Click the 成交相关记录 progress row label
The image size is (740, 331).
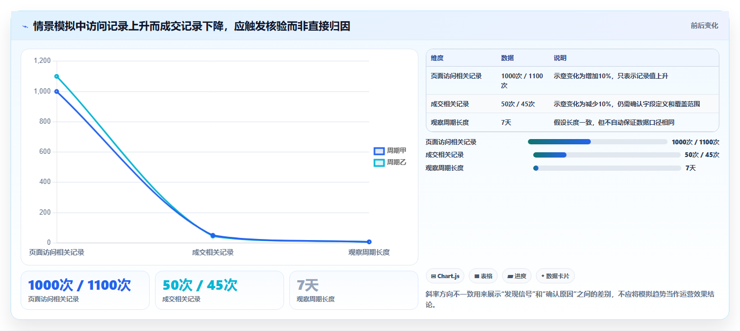[445, 155]
